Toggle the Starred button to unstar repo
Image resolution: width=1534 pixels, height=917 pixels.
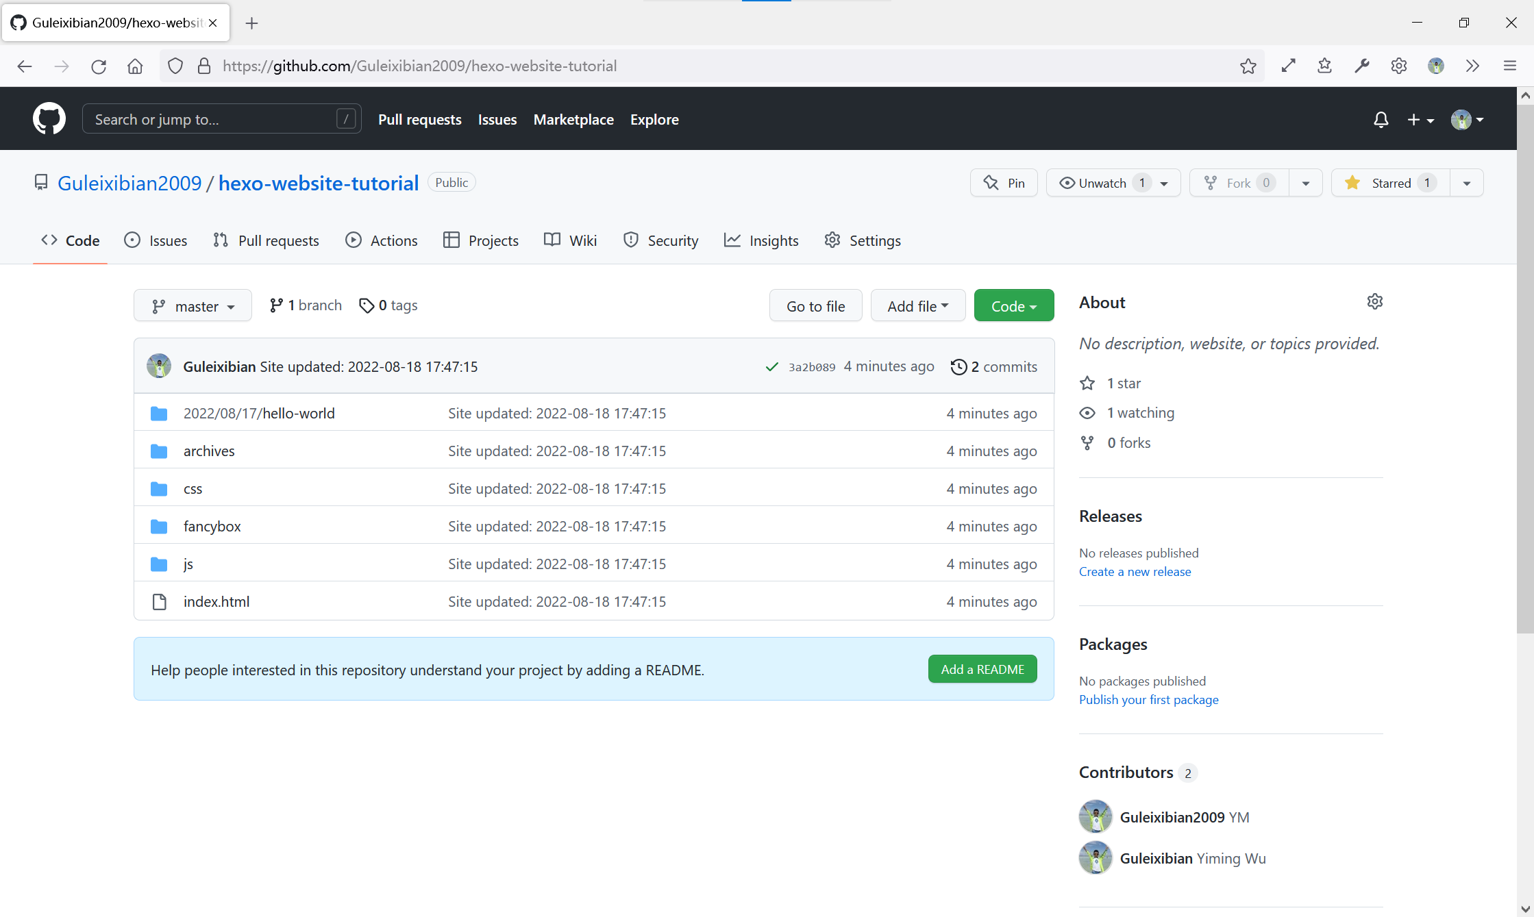point(1390,183)
